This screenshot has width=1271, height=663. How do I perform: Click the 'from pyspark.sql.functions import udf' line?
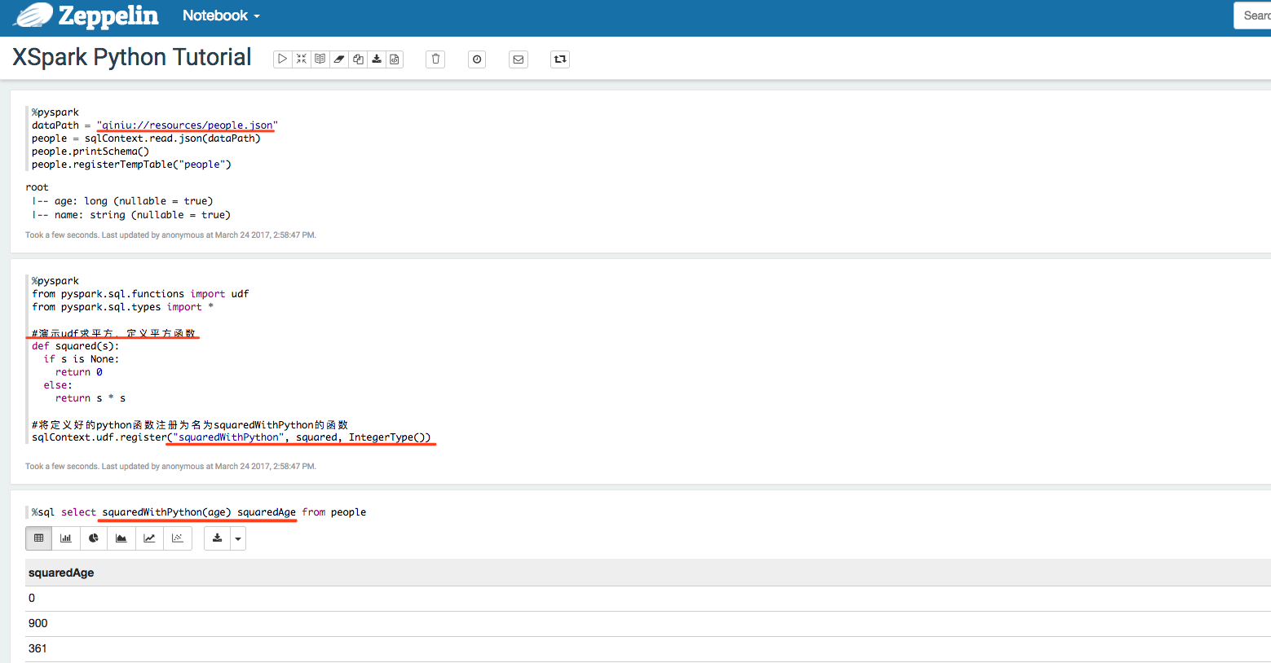[140, 294]
